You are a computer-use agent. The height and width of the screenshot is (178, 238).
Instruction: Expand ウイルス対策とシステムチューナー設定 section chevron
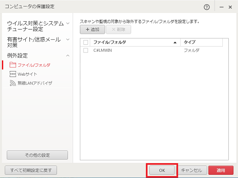(68, 24)
